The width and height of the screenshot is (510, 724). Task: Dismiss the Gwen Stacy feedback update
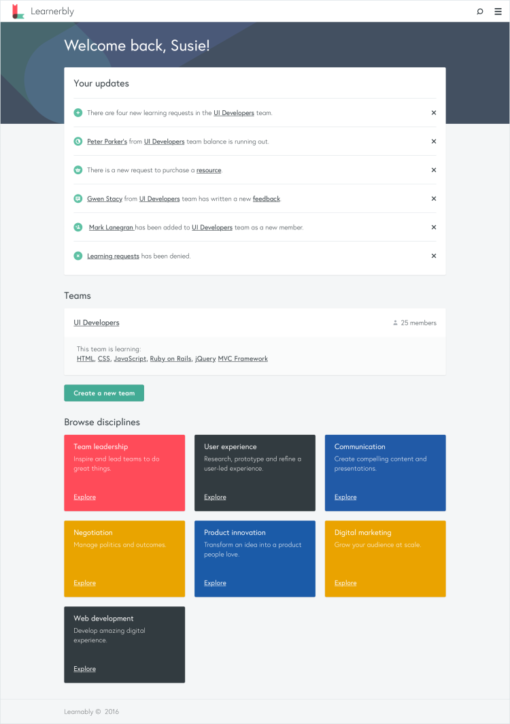coord(434,199)
